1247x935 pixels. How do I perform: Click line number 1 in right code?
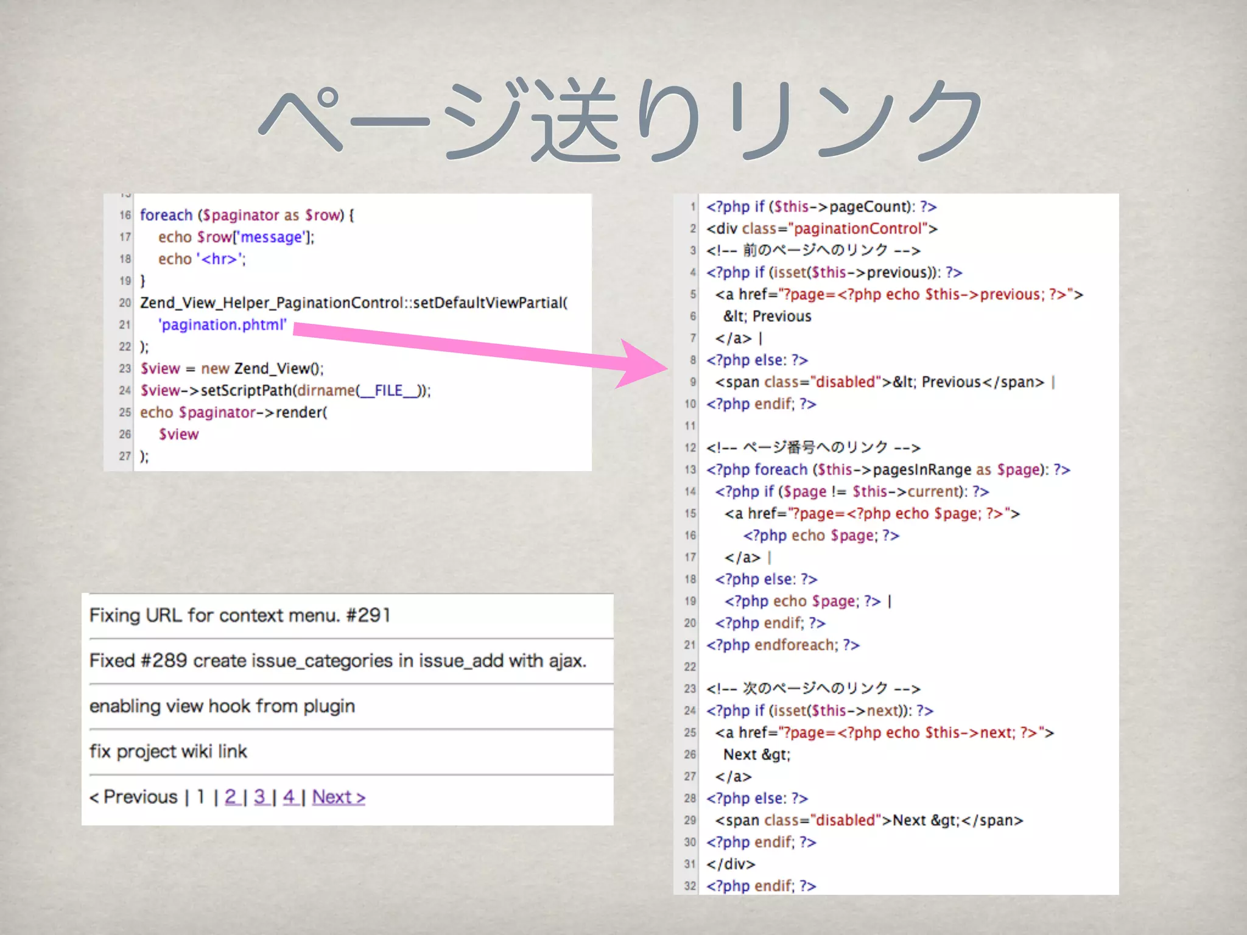pyautogui.click(x=692, y=207)
